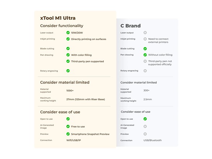212x159 pixels.
Task: Click green check beside Third-party pen supported
Action: pyautogui.click(x=68, y=61)
